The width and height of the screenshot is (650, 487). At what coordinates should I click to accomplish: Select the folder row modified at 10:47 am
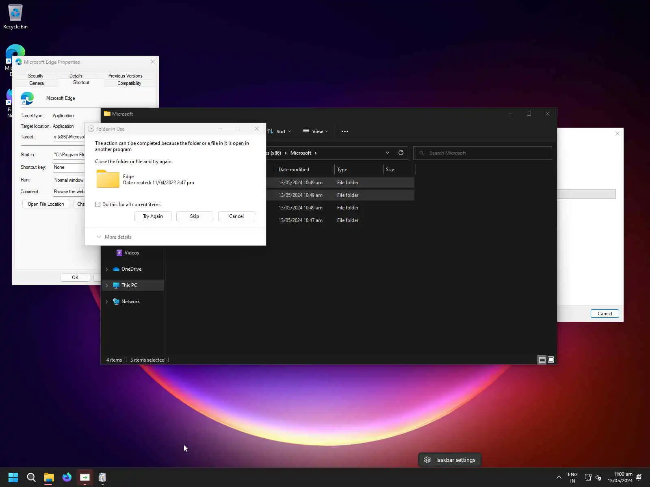(x=340, y=220)
